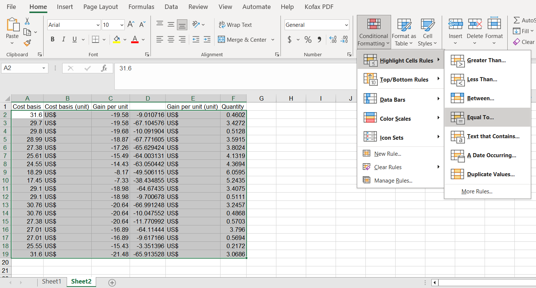536x288 pixels.
Task: Click Delete cells icon
Action: point(475,25)
